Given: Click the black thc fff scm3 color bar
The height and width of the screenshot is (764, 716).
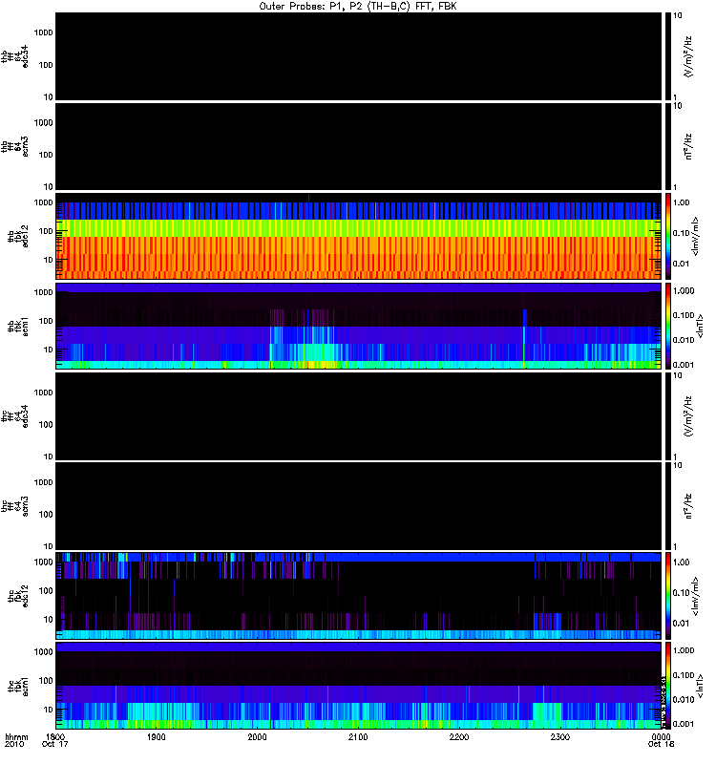Looking at the screenshot, I should tap(668, 506).
